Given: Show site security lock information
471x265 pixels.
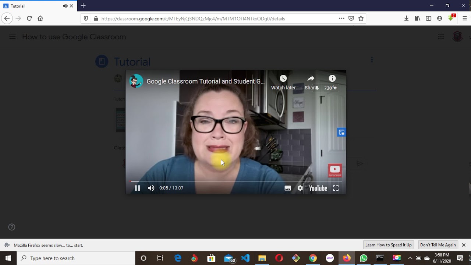Looking at the screenshot, I should click(x=96, y=18).
